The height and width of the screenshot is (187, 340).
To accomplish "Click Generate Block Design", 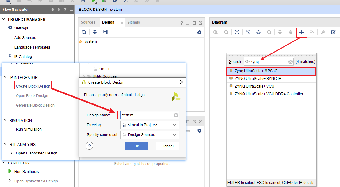I will tap(35, 105).
